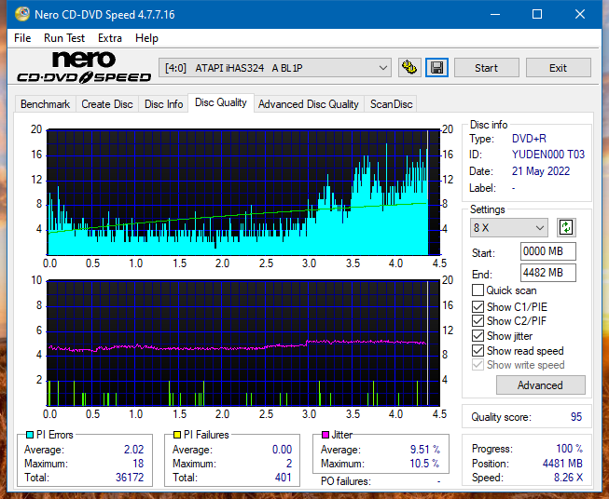
Task: Click the cyan PI Errors legend swatch
Action: 29,435
